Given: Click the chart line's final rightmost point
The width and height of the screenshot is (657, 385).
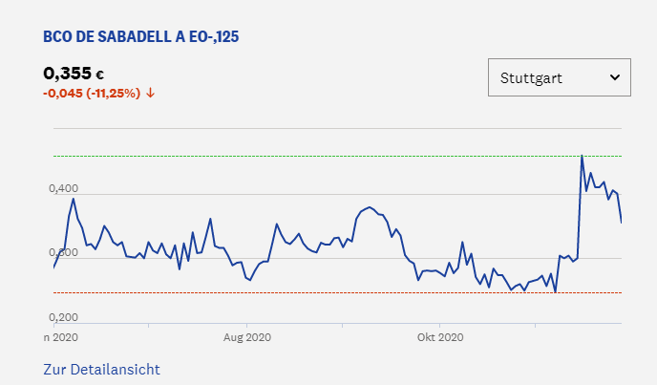Looking at the screenshot, I should pyautogui.click(x=621, y=223).
